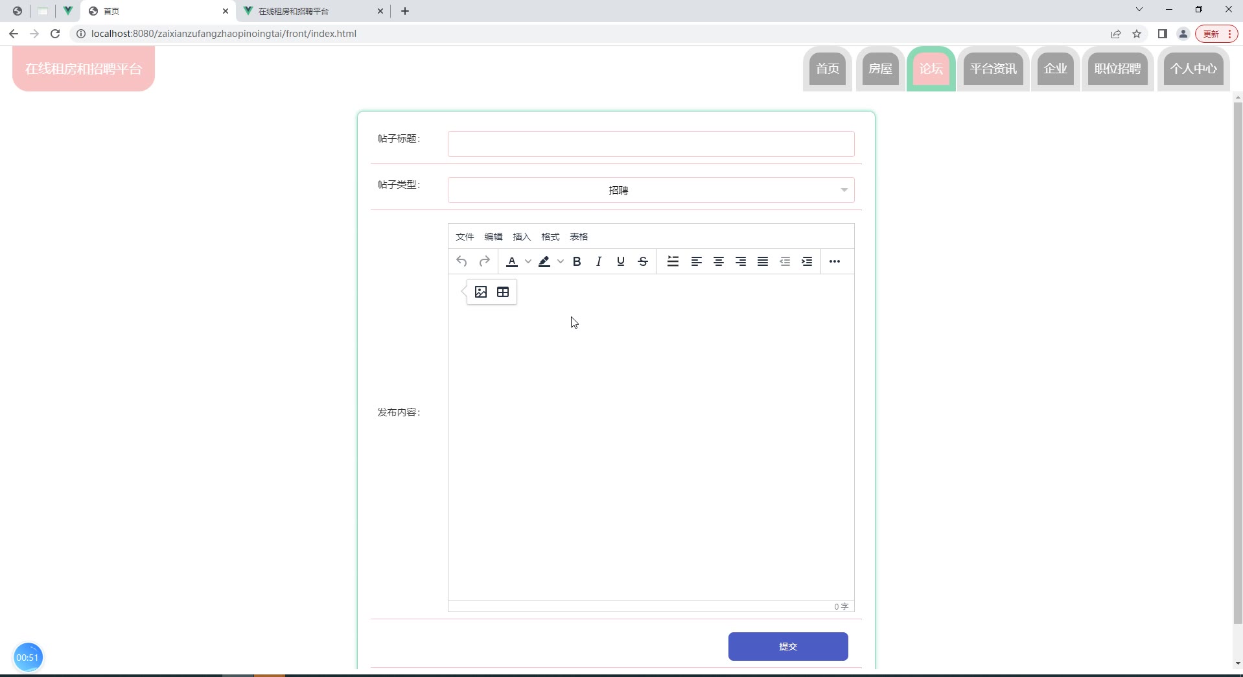
Task: Toggle bold formatting in the editor
Action: tap(577, 261)
